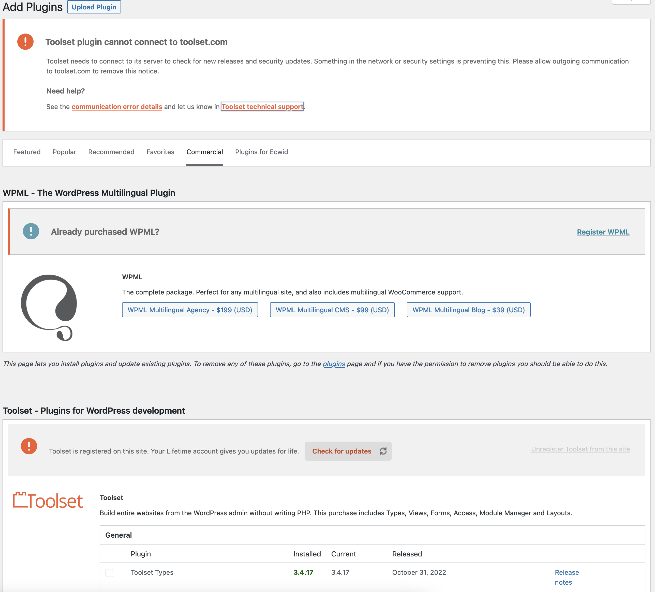
Task: Select the Favorites tab
Action: pos(160,152)
